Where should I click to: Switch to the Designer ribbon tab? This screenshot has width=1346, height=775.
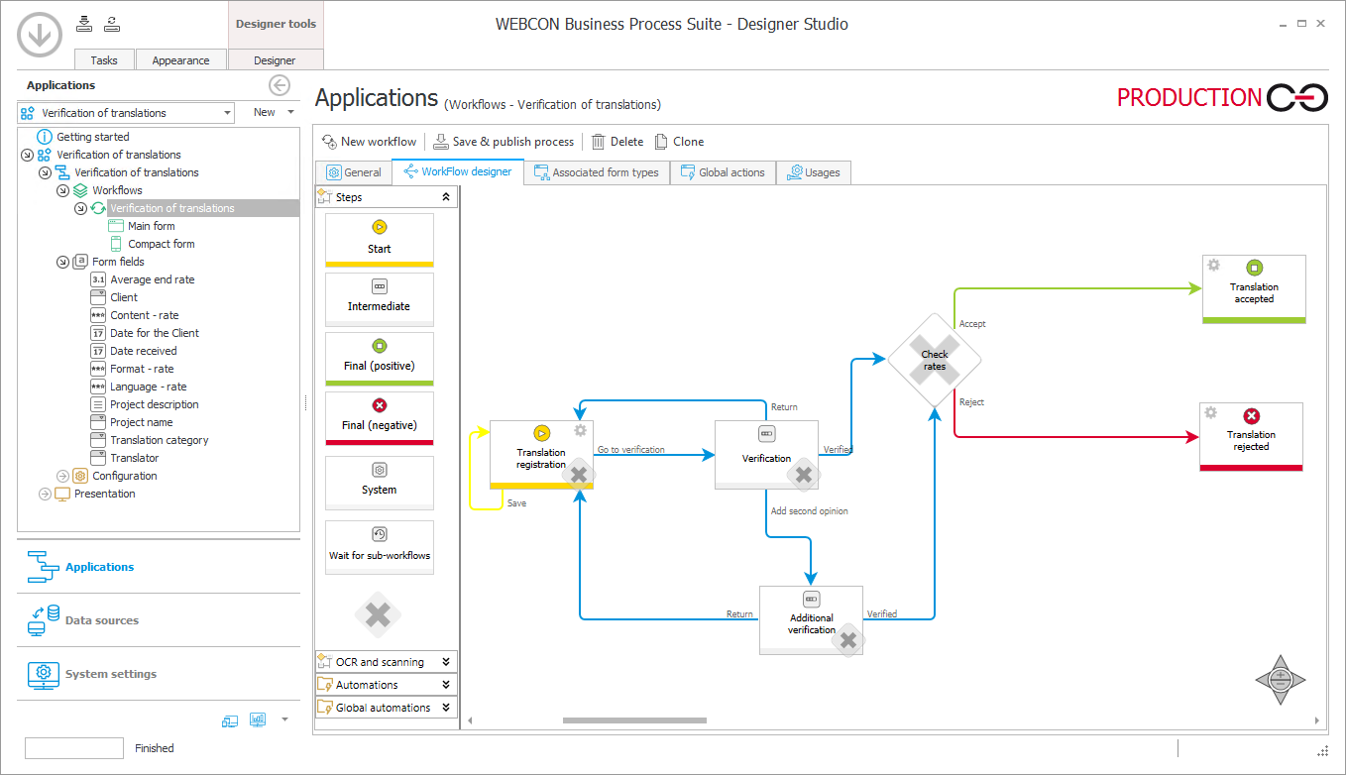(x=275, y=60)
